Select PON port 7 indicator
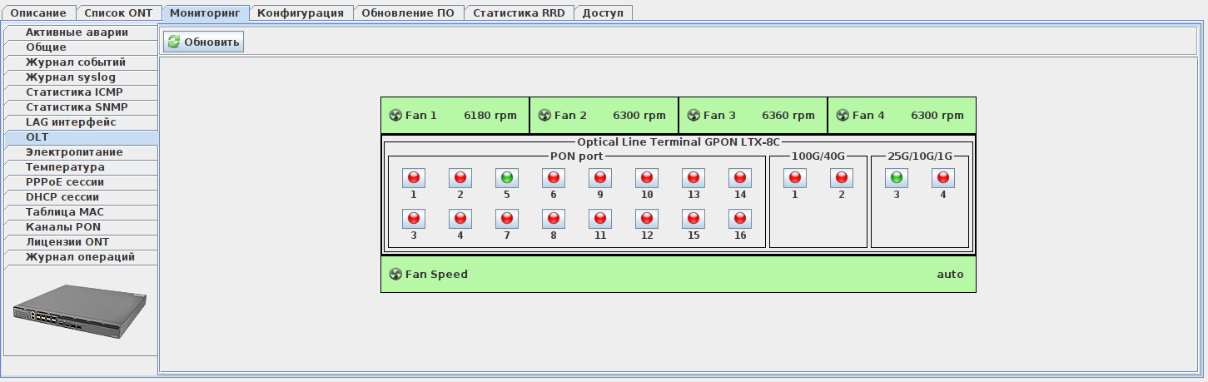This screenshot has height=382, width=1208. [506, 218]
